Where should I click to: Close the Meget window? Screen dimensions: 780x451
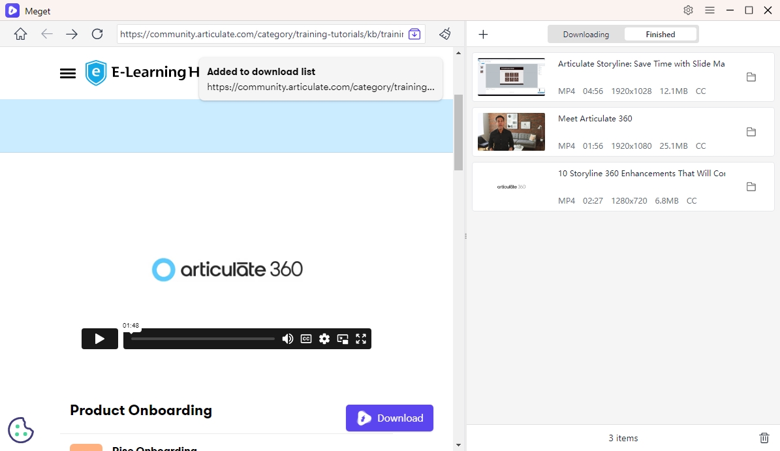coord(768,10)
